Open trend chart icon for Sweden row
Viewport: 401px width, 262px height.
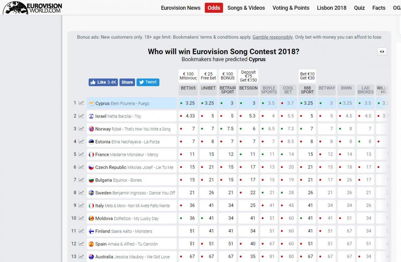click(x=81, y=193)
